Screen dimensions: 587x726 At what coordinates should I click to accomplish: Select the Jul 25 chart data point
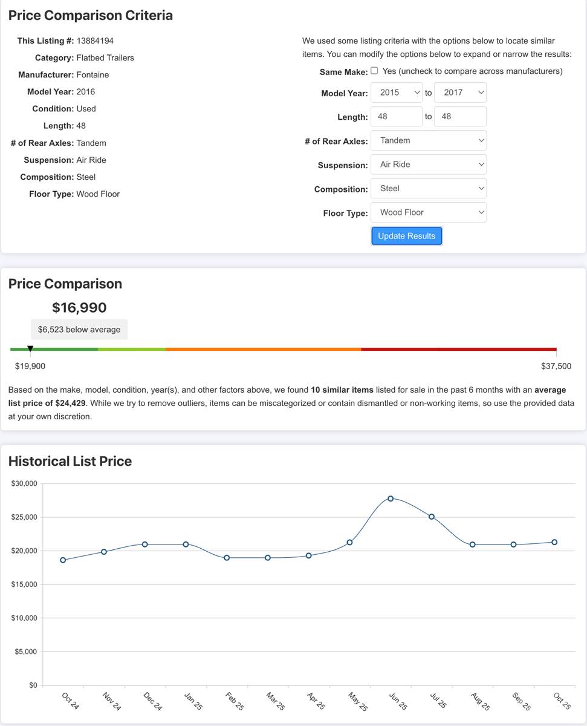pos(432,517)
